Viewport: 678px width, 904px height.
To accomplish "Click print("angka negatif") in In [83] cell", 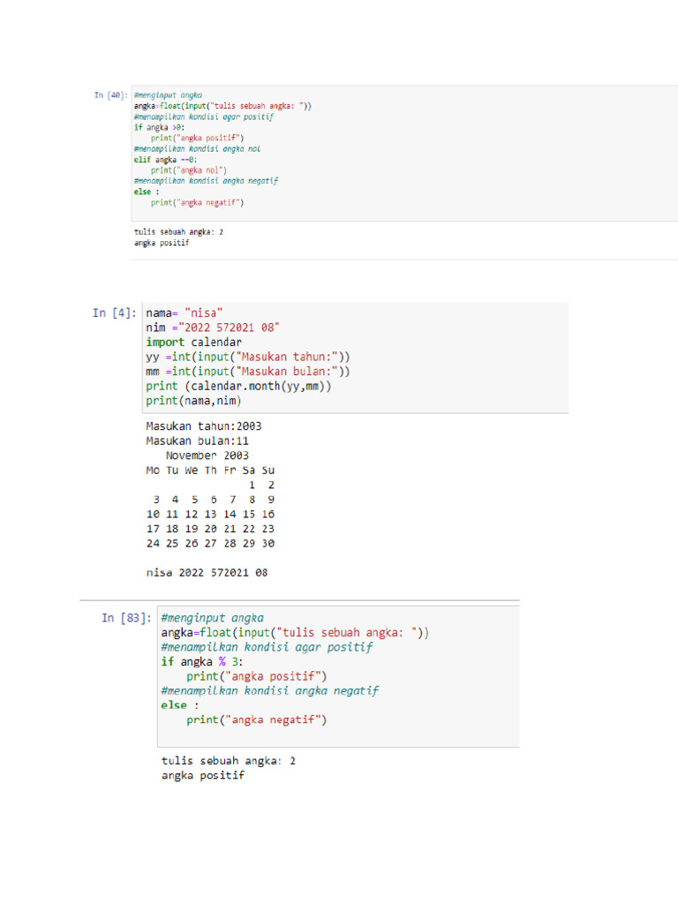I will click(257, 720).
